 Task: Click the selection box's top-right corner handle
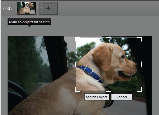click(x=141, y=38)
